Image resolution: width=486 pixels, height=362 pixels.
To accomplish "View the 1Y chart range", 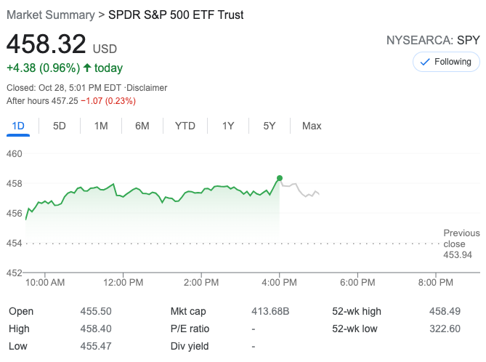I will tap(228, 126).
